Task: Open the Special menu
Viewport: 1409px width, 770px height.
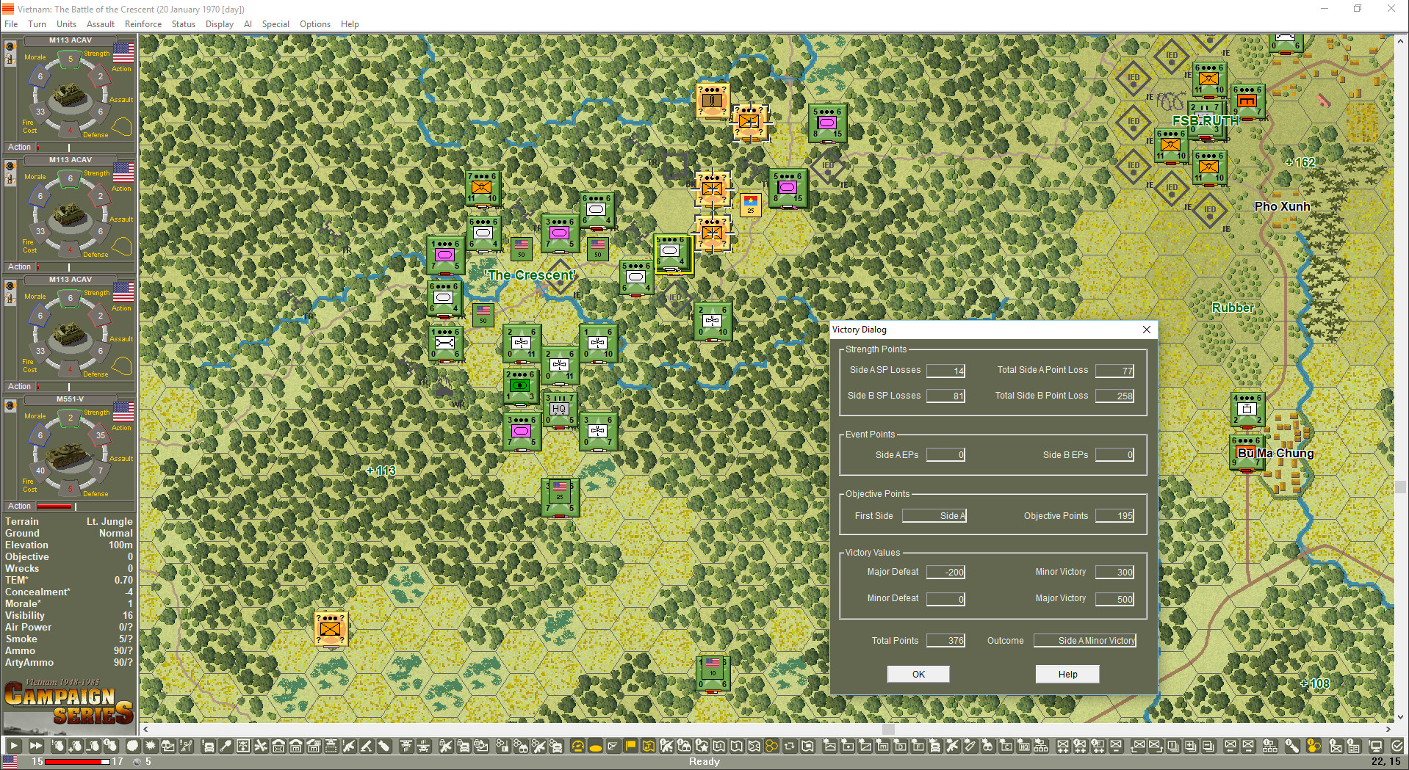Action: 275,24
